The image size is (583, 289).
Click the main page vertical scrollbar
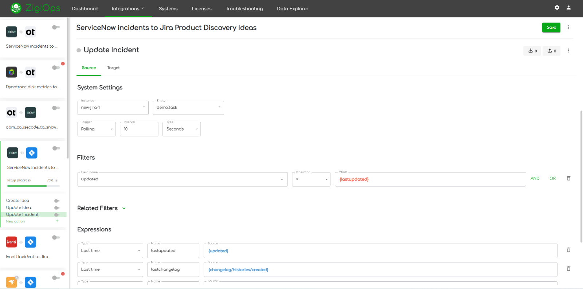click(581, 176)
